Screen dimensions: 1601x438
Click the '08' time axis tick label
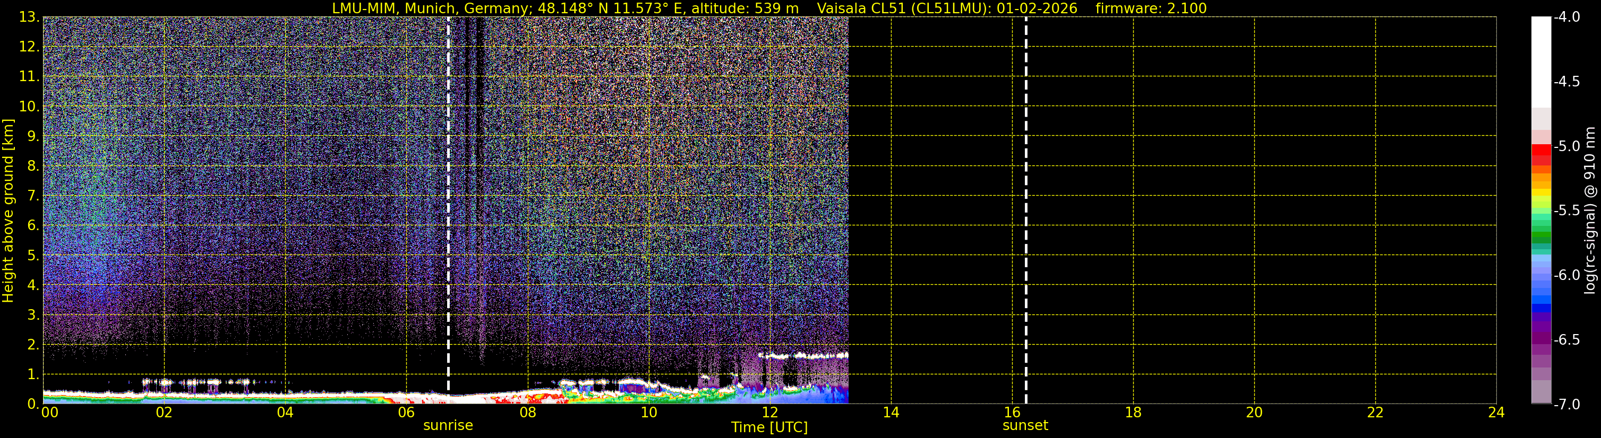point(528,413)
